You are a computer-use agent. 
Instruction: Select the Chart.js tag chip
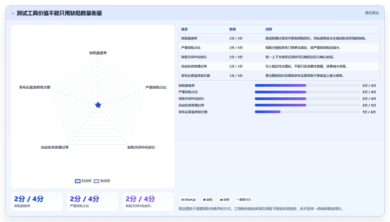[x=189, y=200]
